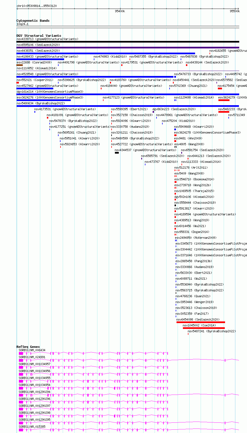Open nsv5487241 (ByrskaBishop2022) label
Screen dimensions: 247x433
(x=212, y=331)
